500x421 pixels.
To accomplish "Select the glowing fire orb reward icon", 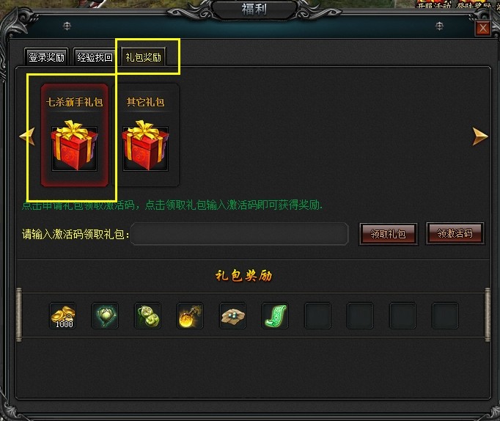I will coord(190,315).
